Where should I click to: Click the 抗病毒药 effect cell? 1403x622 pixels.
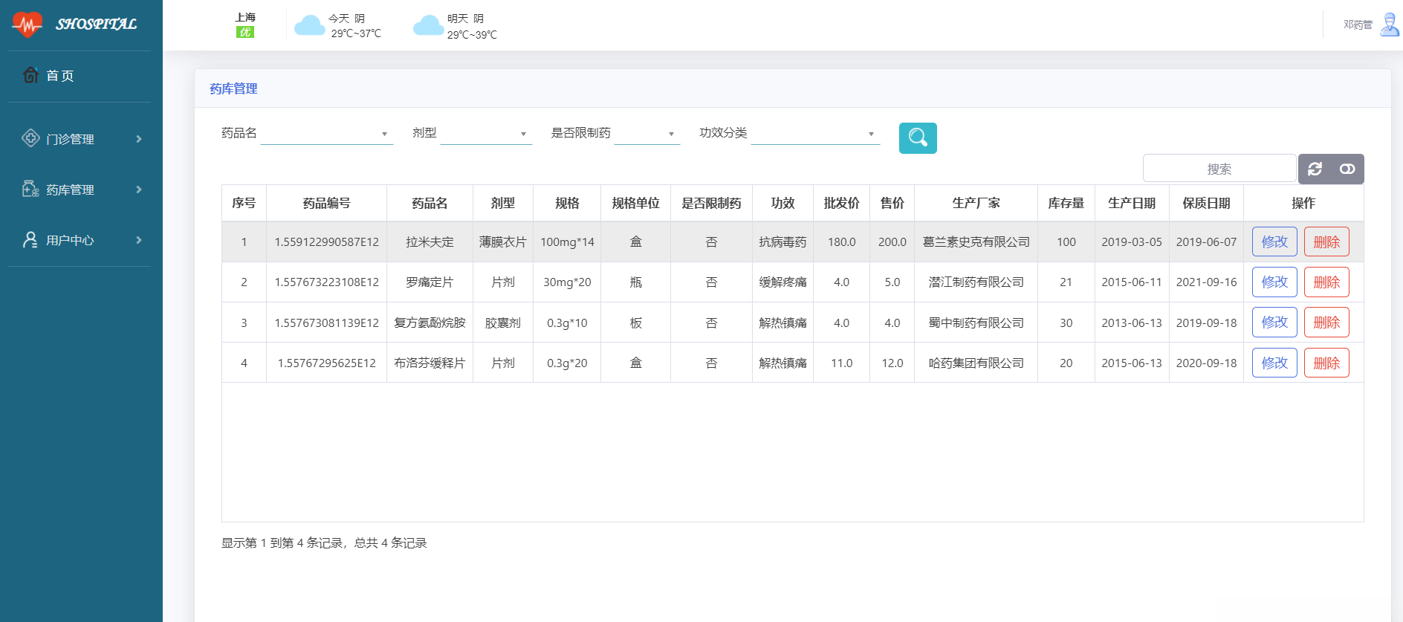[782, 242]
